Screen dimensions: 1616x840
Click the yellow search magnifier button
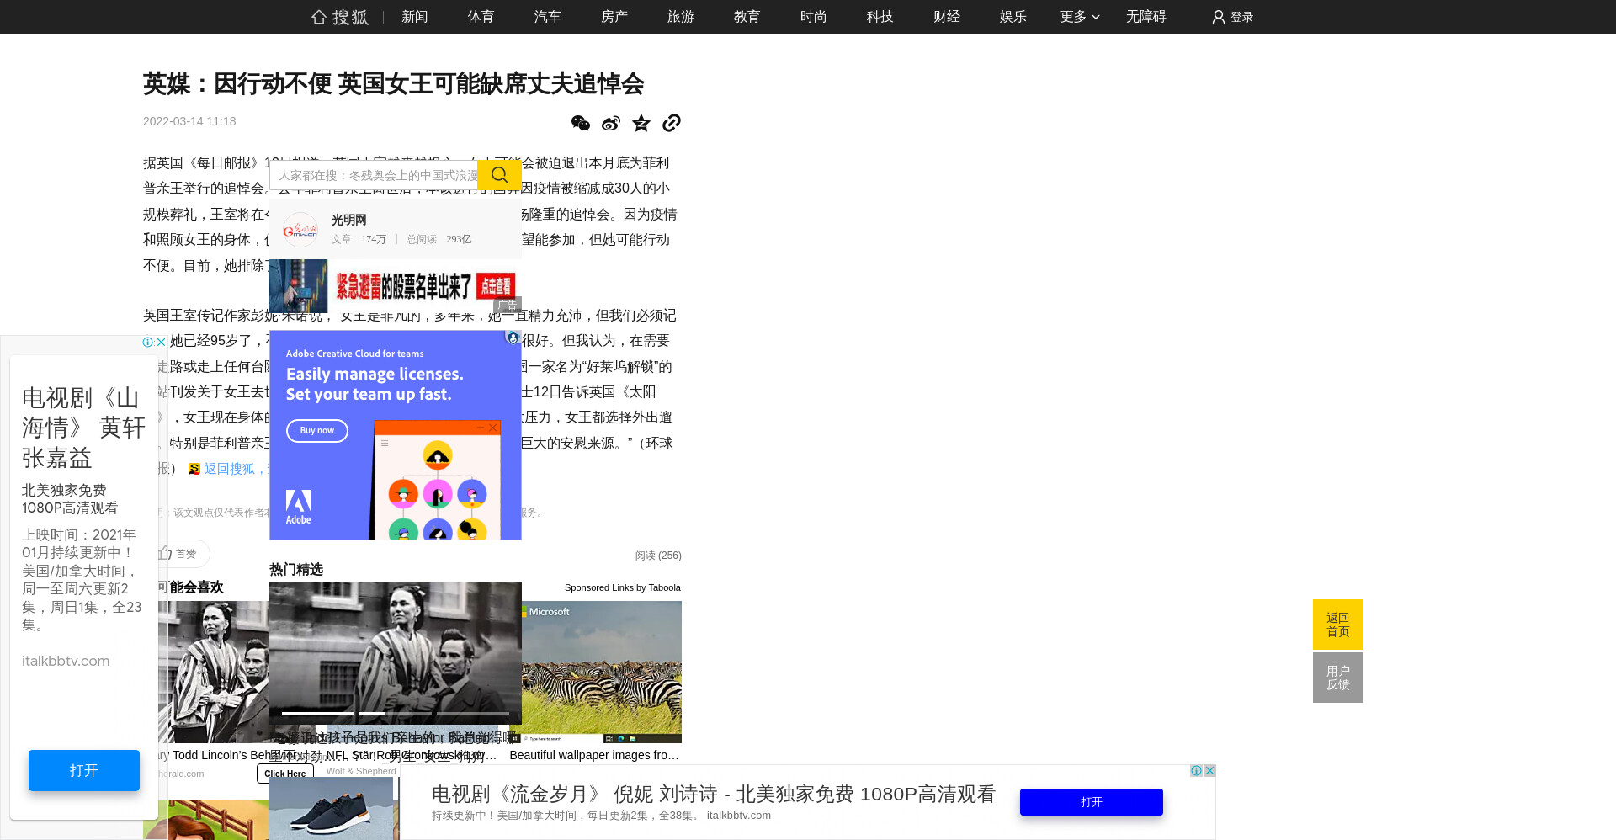pos(500,175)
